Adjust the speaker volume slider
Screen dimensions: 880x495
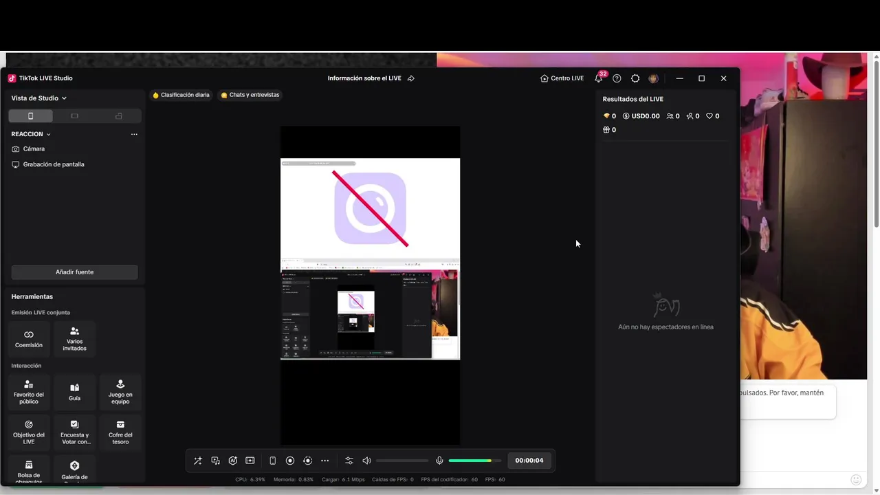point(402,461)
